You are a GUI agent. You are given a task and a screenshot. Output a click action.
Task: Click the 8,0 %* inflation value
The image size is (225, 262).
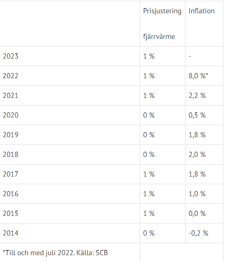[x=198, y=76]
